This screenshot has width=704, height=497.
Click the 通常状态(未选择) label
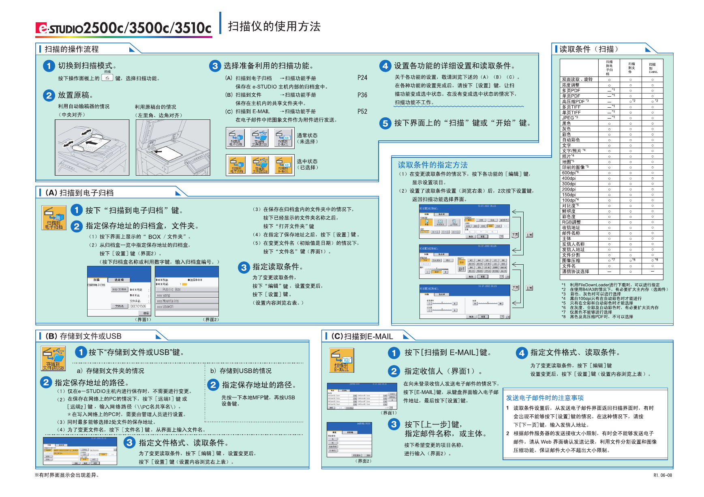(307, 138)
